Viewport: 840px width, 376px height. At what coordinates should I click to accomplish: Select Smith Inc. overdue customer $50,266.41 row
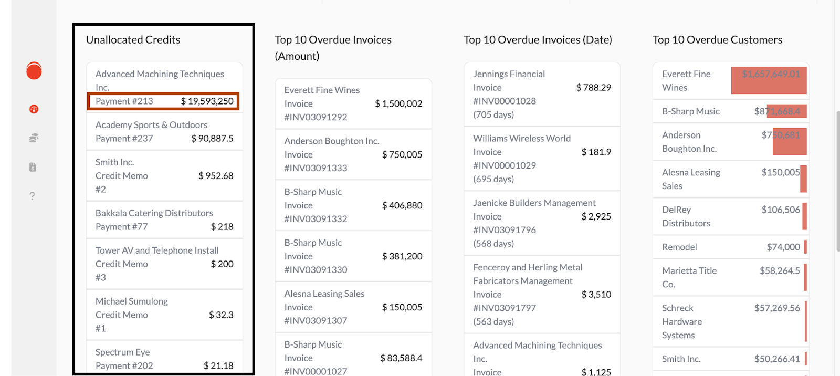pyautogui.click(x=731, y=359)
